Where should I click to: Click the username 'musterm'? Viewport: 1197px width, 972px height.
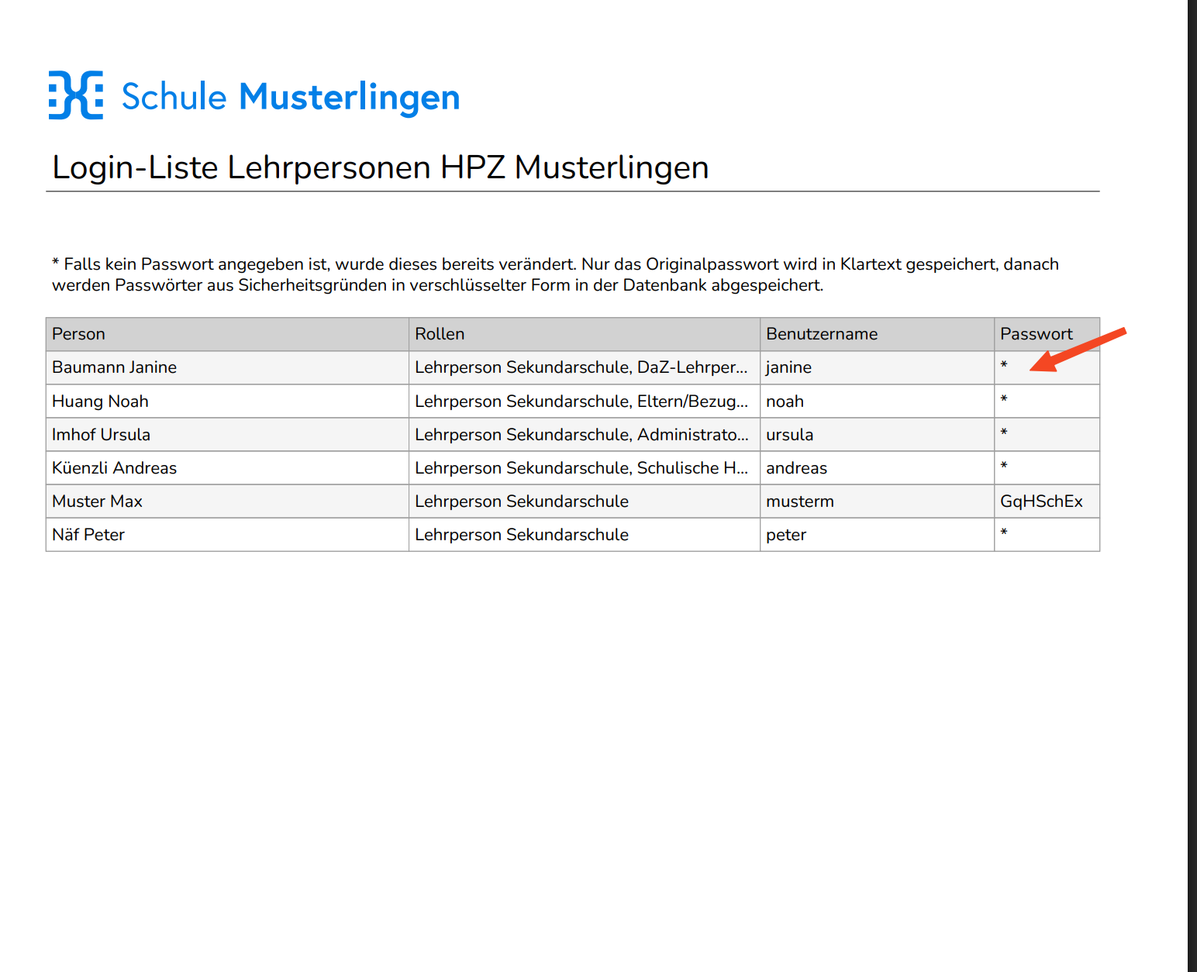coord(799,502)
